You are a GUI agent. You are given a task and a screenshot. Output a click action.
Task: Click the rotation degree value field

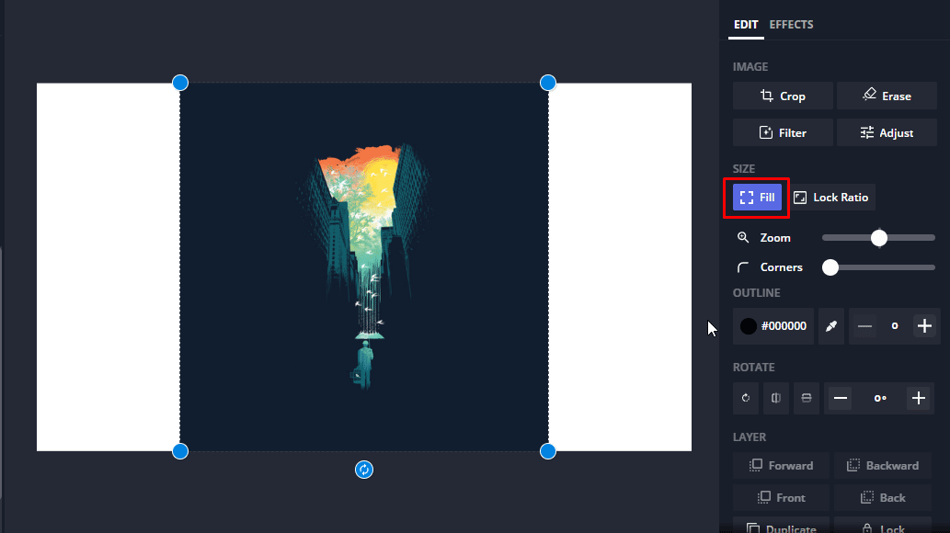880,398
